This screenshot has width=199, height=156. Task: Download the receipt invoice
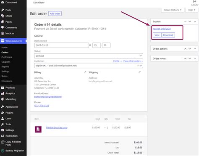click(168, 35)
